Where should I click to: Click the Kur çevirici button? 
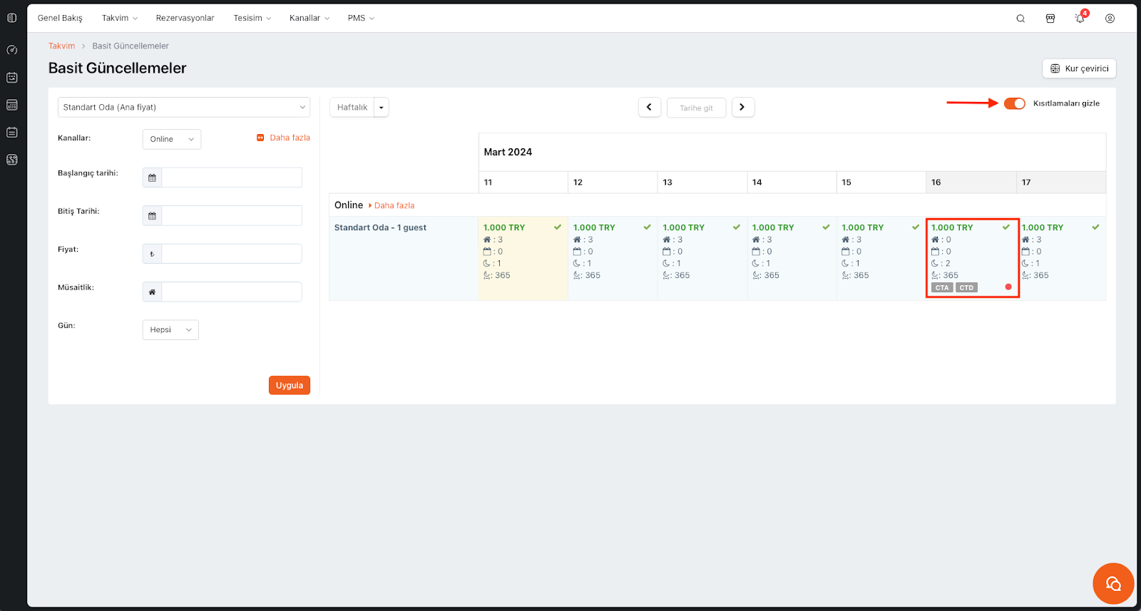(x=1079, y=68)
